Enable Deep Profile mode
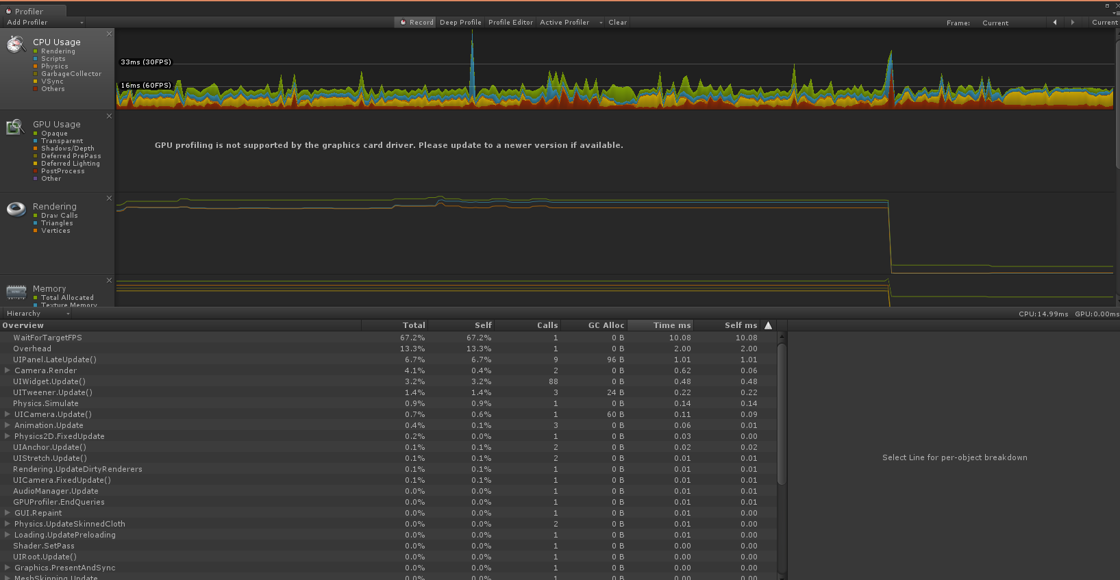This screenshot has height=580, width=1120. tap(460, 23)
